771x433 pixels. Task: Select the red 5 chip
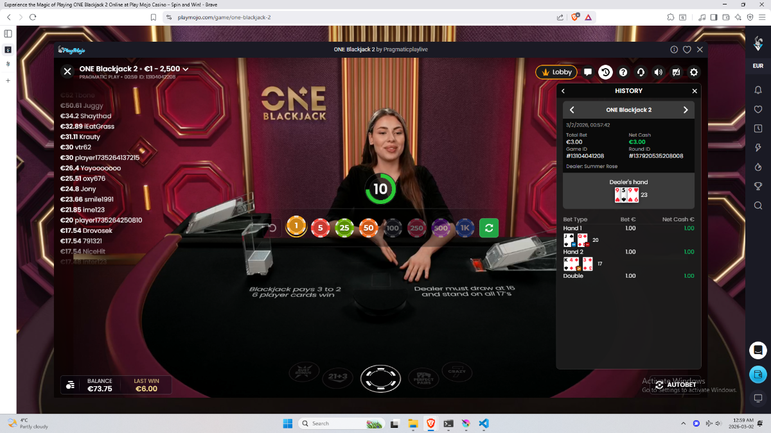click(320, 228)
